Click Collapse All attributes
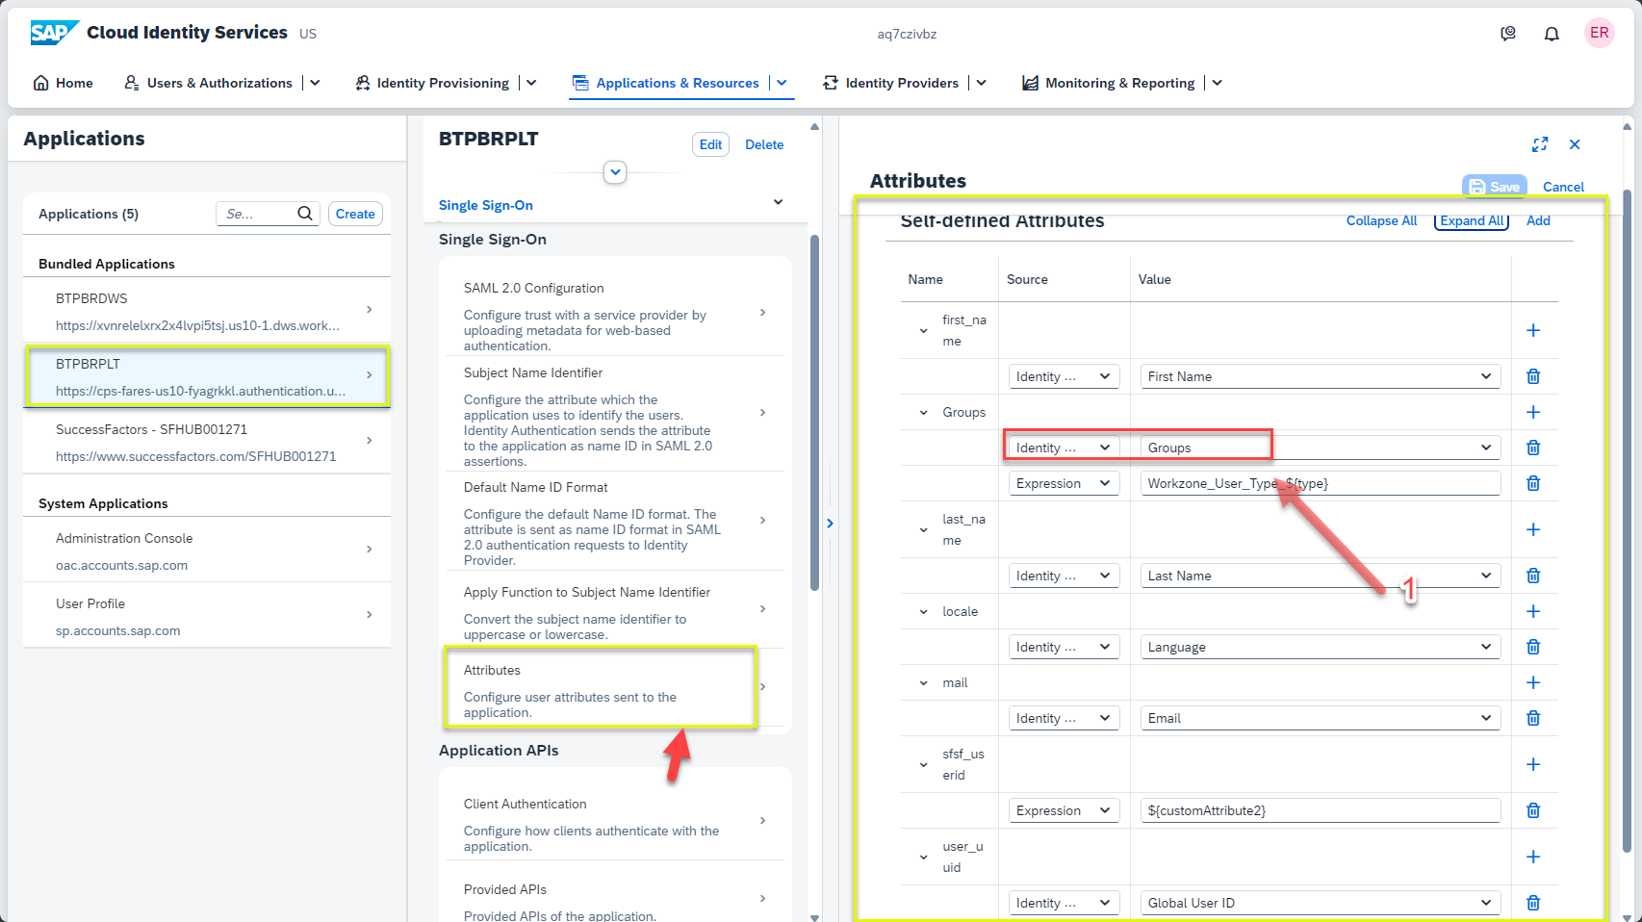This screenshot has height=922, width=1642. click(x=1381, y=220)
